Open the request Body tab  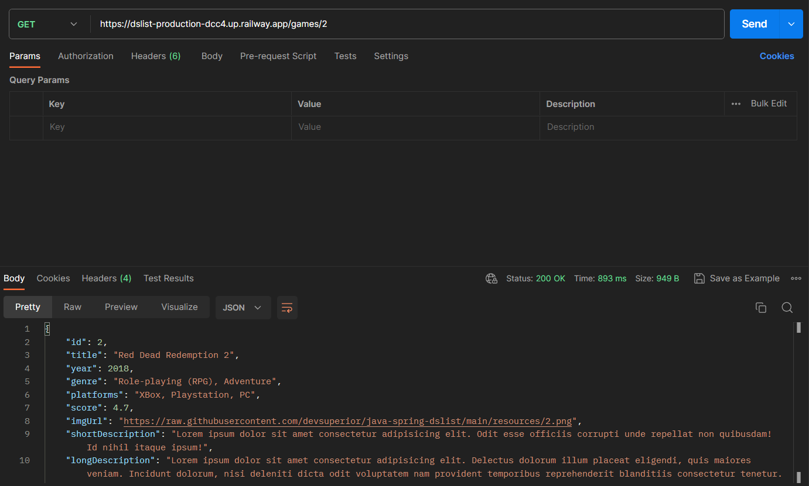click(x=211, y=56)
